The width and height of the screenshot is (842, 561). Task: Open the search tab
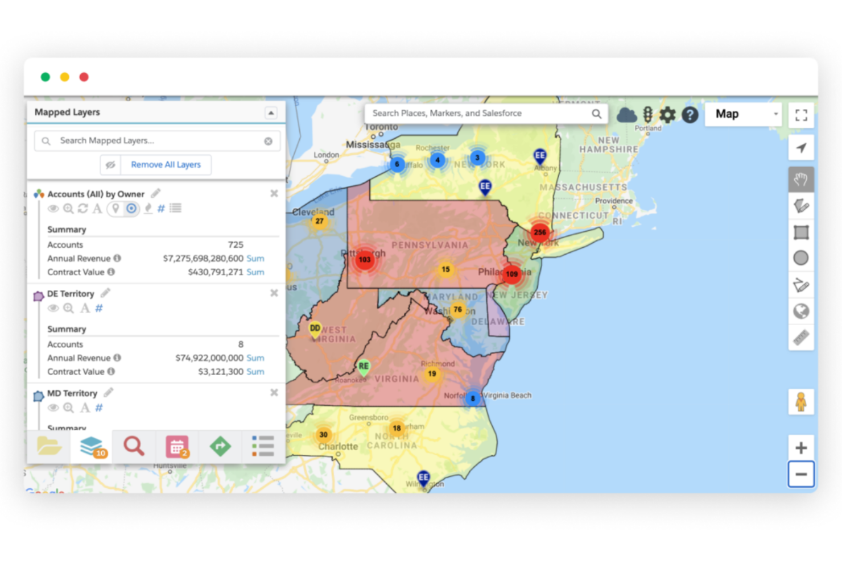pyautogui.click(x=134, y=446)
